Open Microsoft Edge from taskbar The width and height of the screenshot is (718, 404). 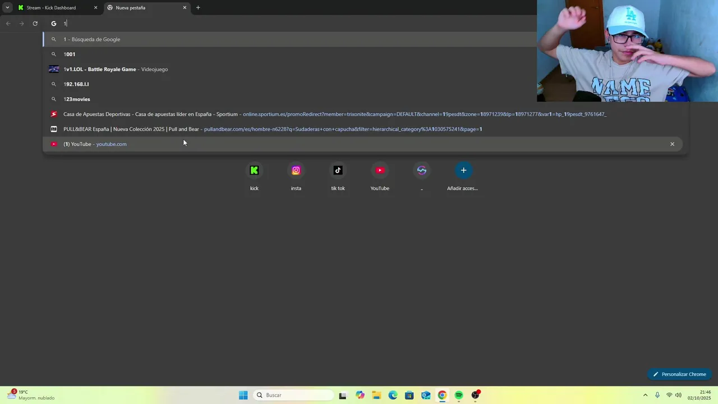point(393,395)
